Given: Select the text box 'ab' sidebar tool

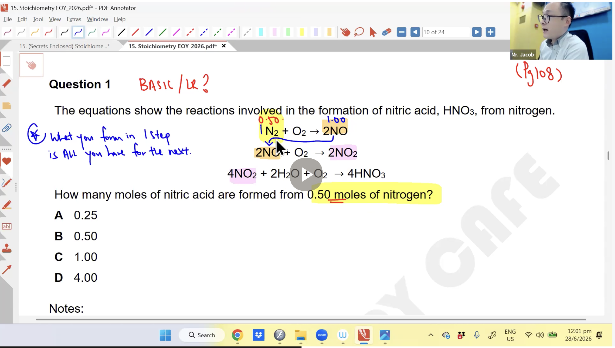Looking at the screenshot, I should (x=7, y=226).
